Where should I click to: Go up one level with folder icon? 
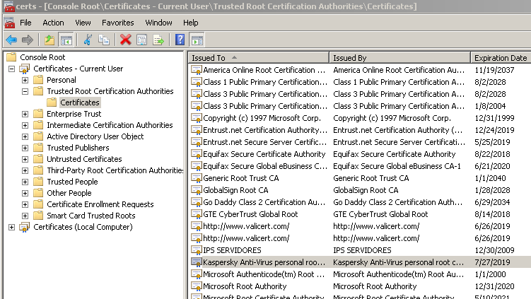point(49,40)
